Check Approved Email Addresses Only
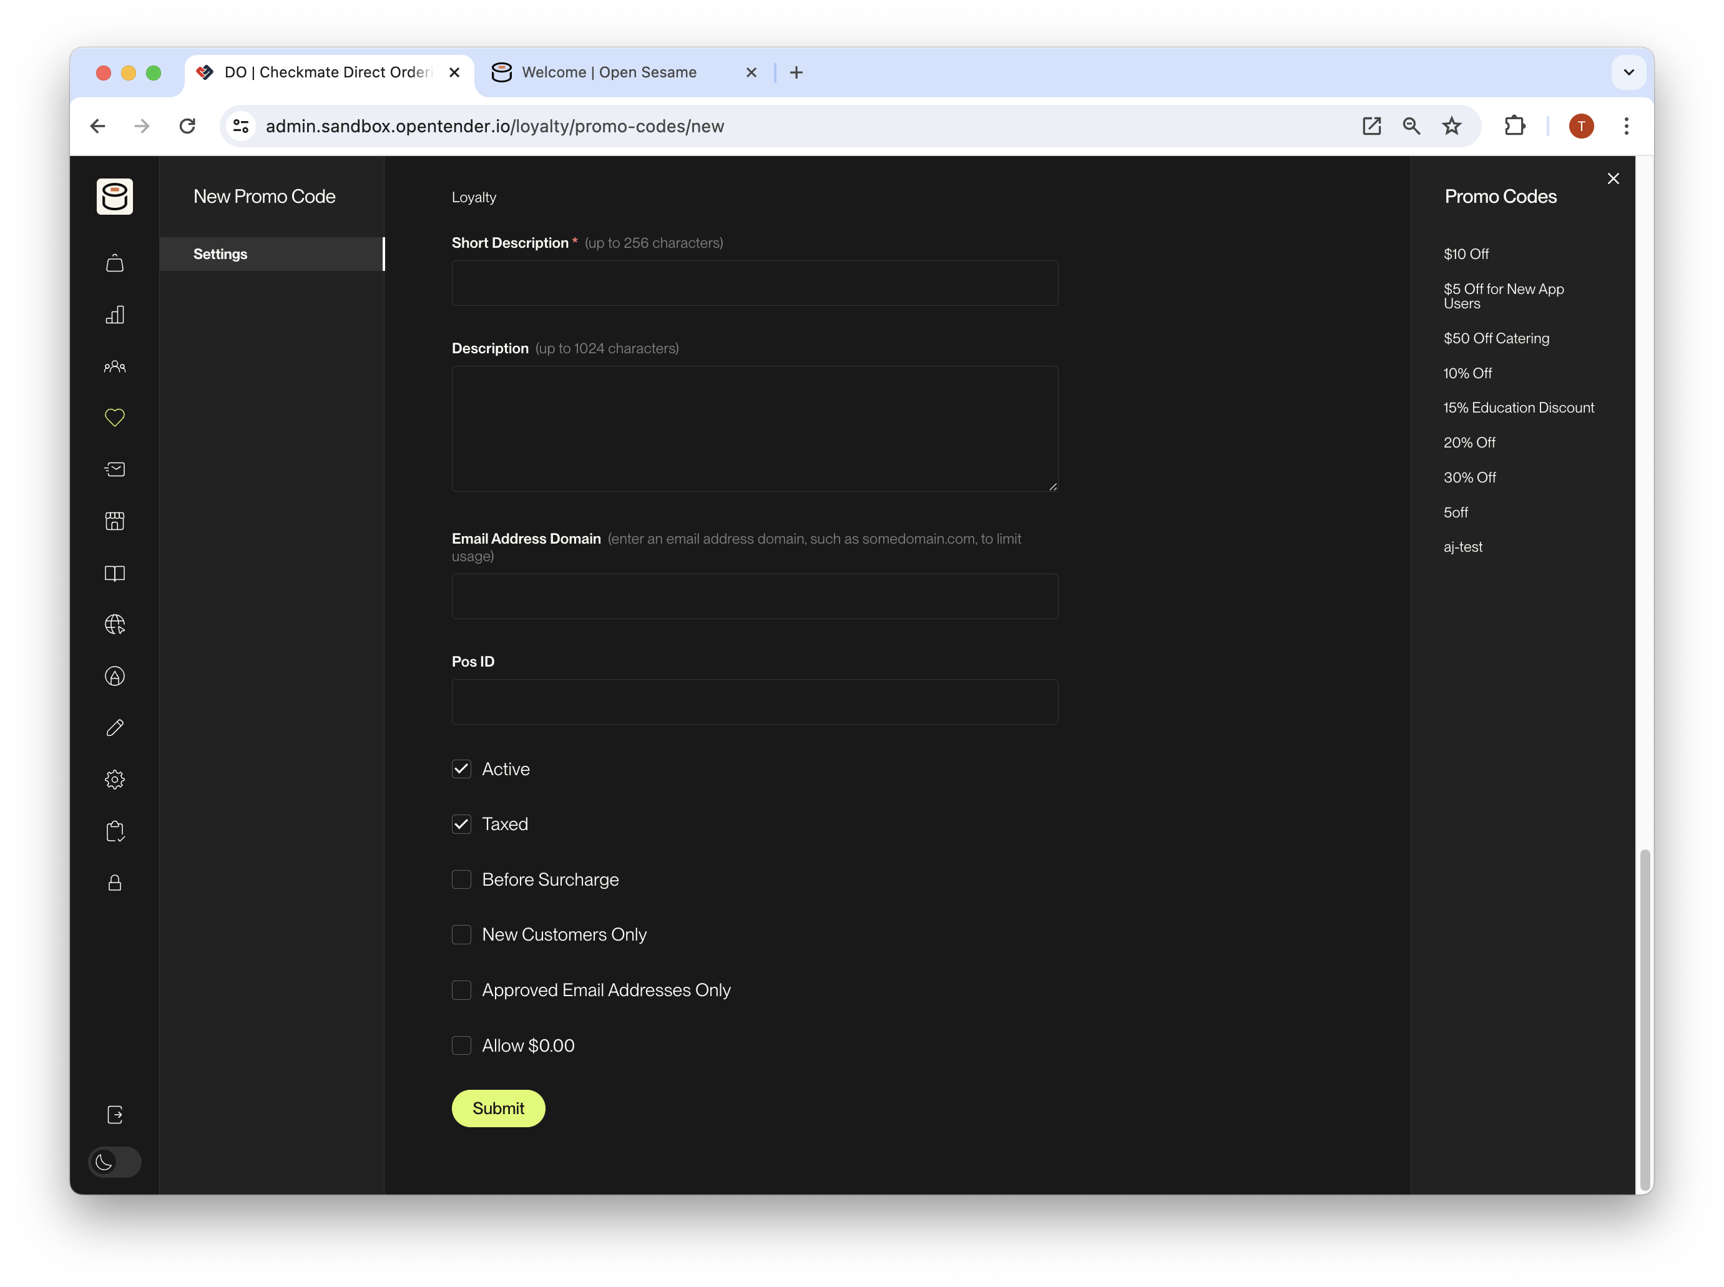 [x=461, y=990]
